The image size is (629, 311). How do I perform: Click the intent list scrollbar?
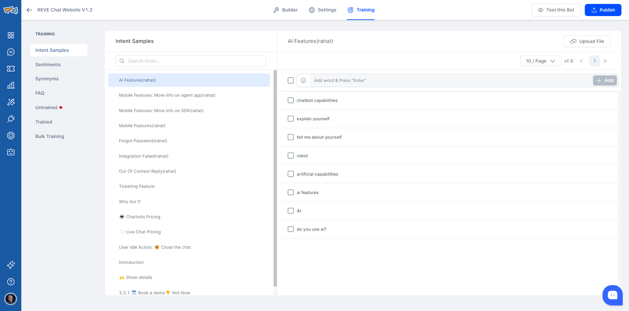pyautogui.click(x=275, y=178)
